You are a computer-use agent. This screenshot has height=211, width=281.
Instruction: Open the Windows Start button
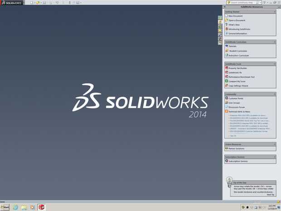pyautogui.click(x=5, y=207)
